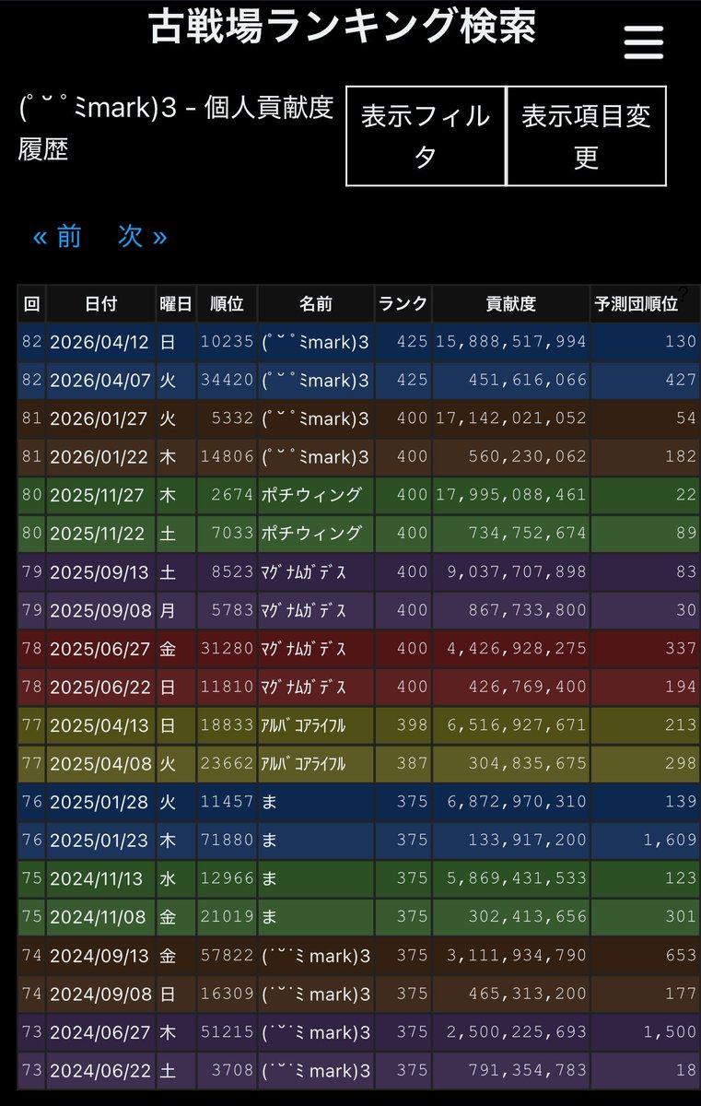
Task: Click name マグナムガデス in 2025/09/13 row
Action: [x=304, y=571]
